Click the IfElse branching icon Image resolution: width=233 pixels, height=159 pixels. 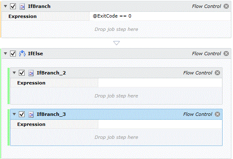pyautogui.click(x=22, y=54)
